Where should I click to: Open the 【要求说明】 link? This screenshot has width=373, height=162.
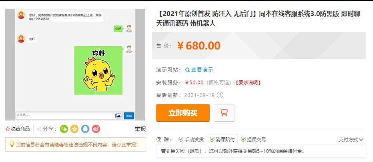(248, 83)
